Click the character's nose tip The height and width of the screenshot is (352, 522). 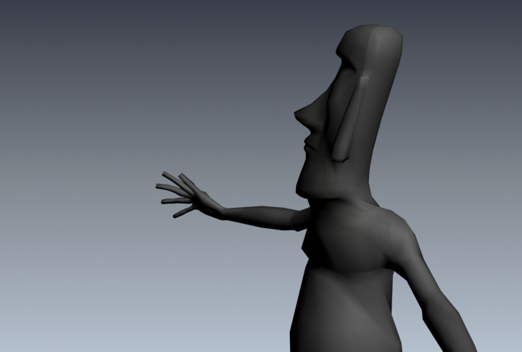tap(297, 115)
